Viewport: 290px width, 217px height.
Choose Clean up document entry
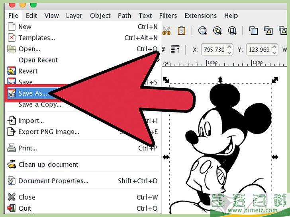click(83, 165)
